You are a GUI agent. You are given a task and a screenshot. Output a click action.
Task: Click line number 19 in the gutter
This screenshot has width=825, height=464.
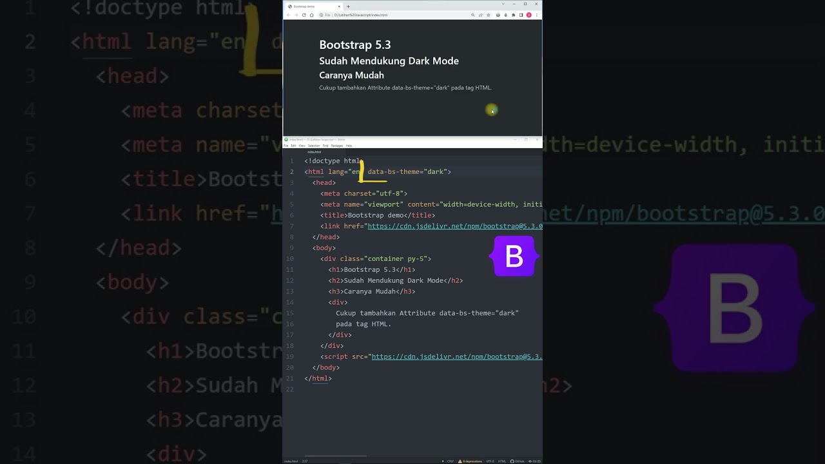(x=289, y=356)
